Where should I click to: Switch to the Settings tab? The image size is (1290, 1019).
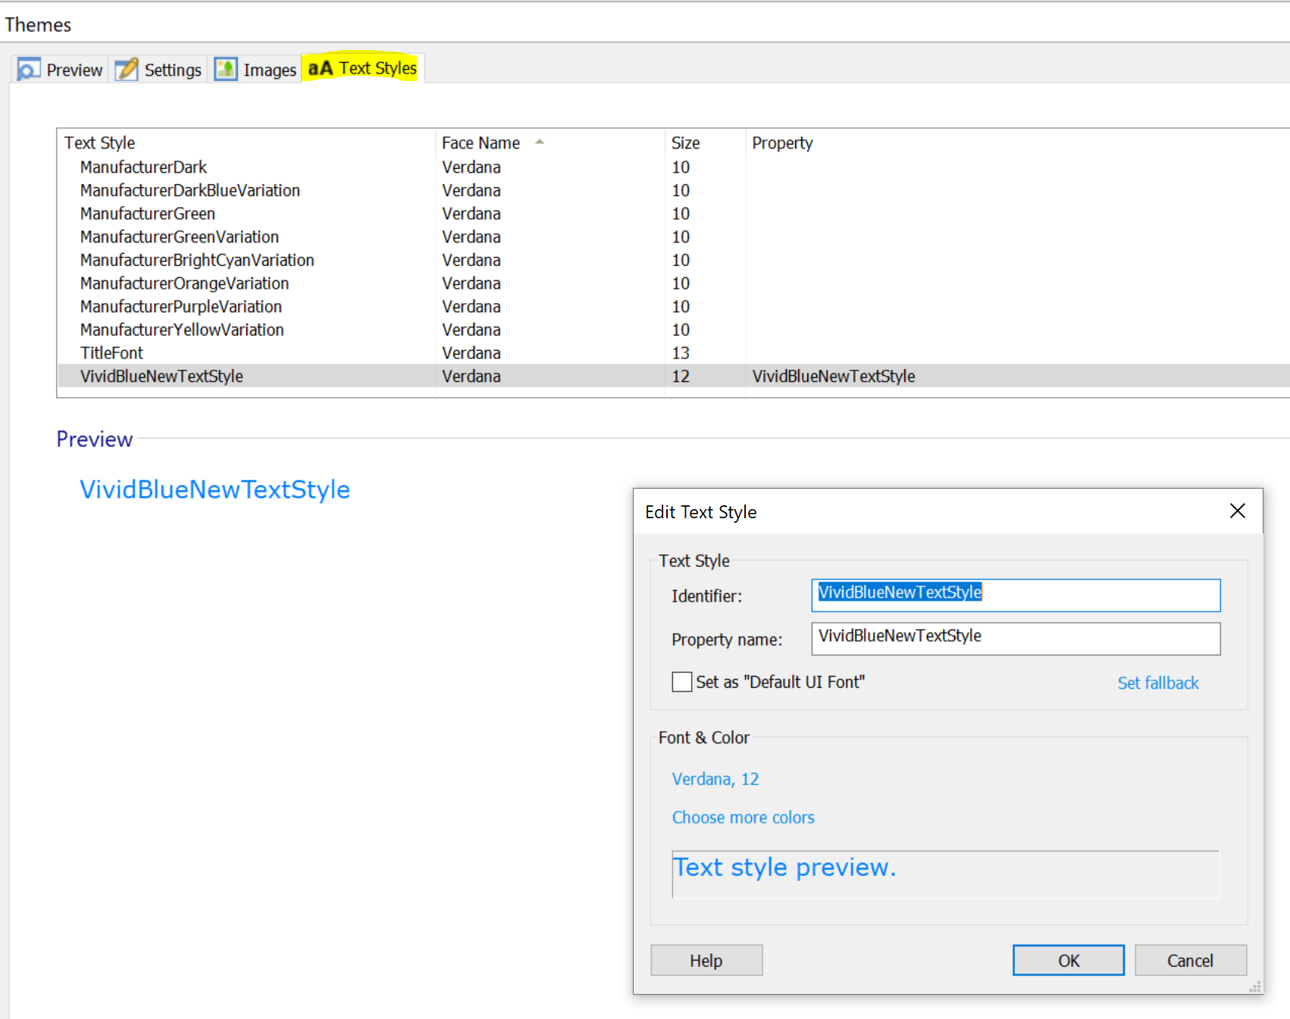[172, 70]
